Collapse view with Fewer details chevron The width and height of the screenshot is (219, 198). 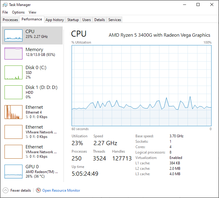(x=5, y=190)
